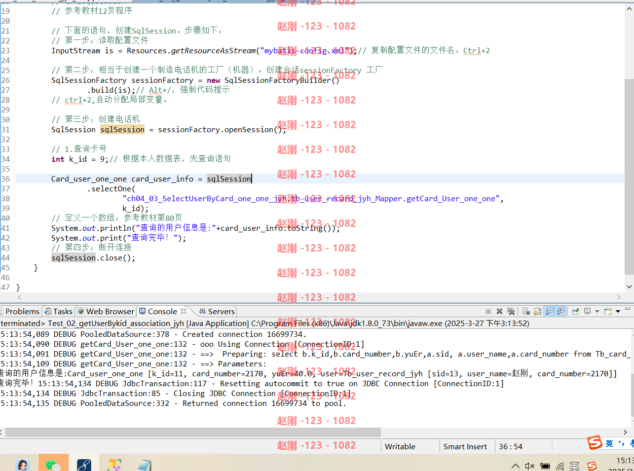
Task: Remove the launch with the single X icon
Action: click(x=499, y=311)
